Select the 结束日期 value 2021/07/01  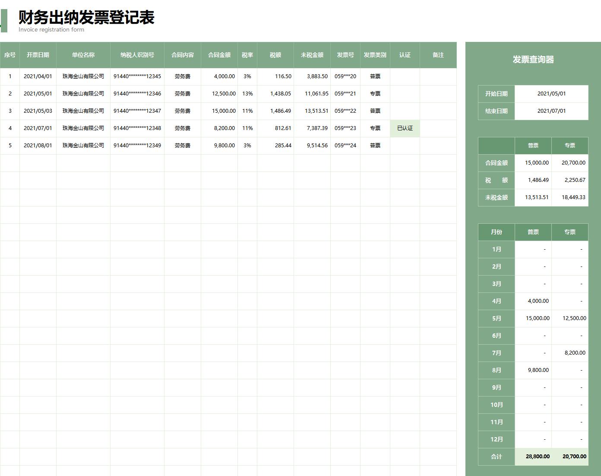point(551,111)
